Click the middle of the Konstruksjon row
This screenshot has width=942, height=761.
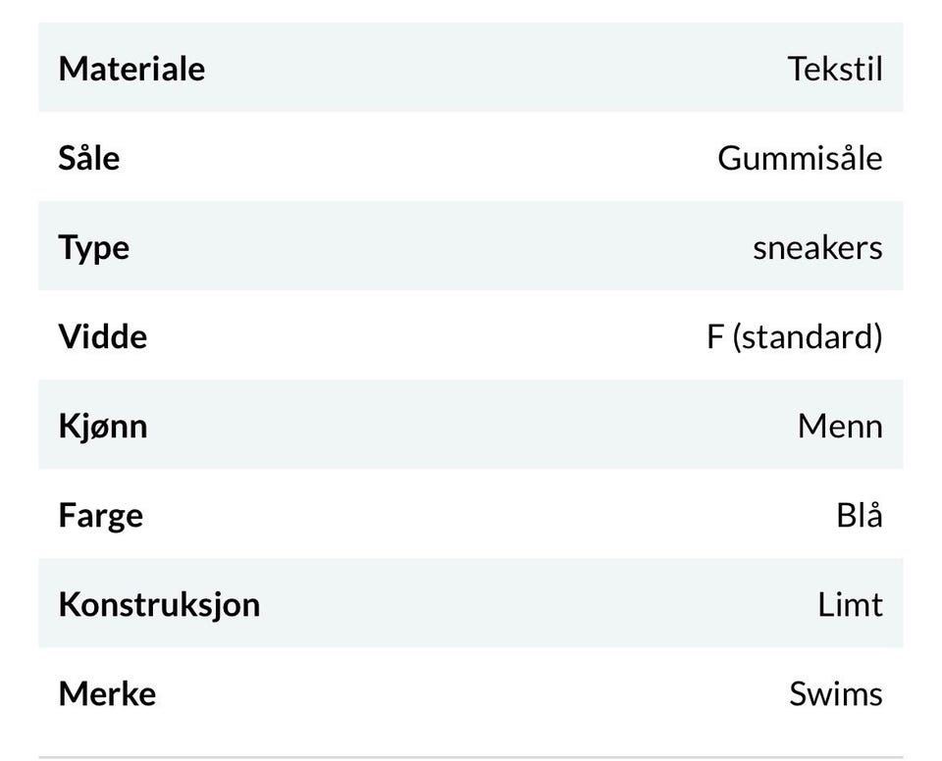point(471,603)
